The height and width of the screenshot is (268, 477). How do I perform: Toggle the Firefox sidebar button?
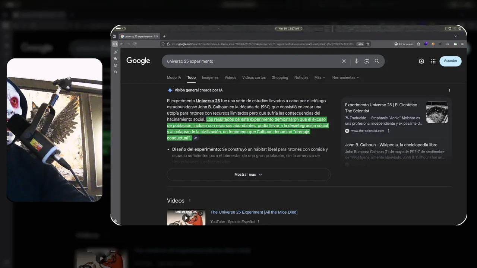click(x=115, y=44)
